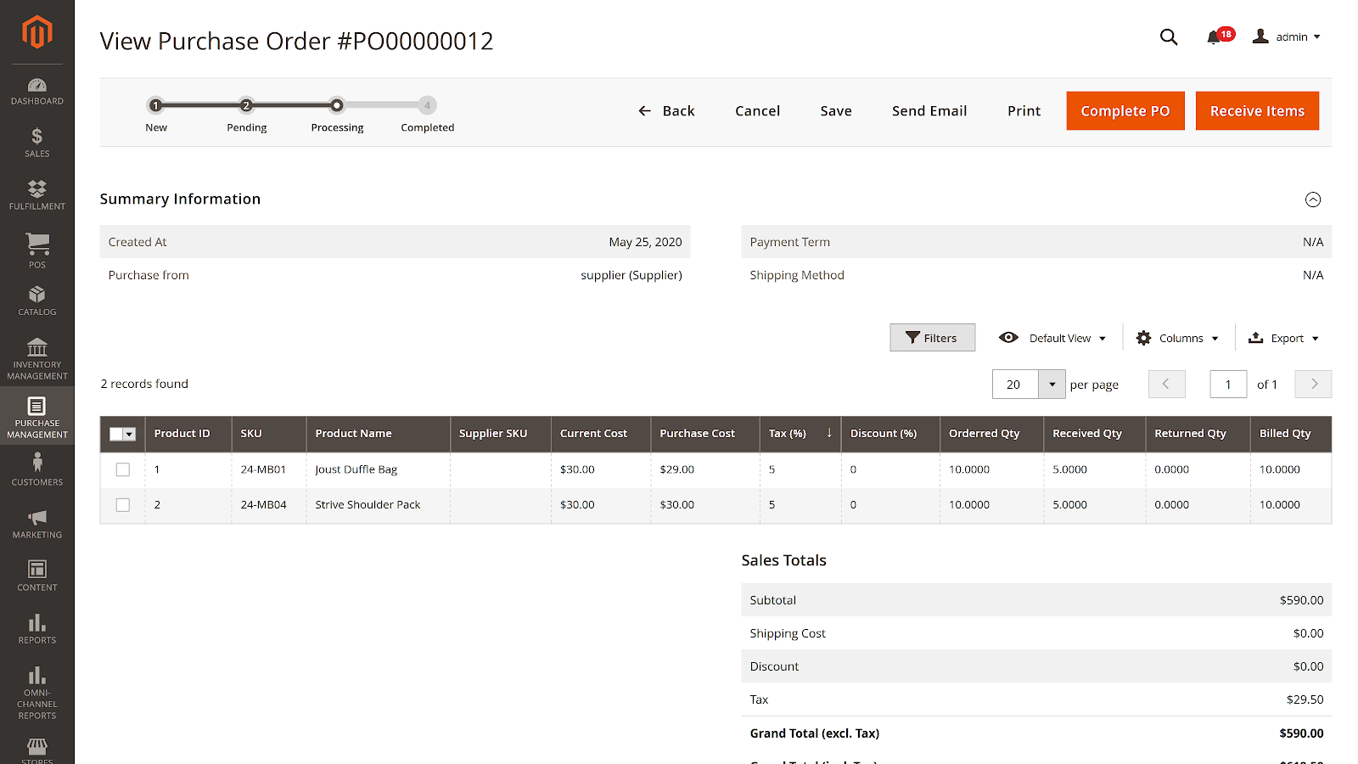
Task: Open the notifications bell
Action: 1213,37
